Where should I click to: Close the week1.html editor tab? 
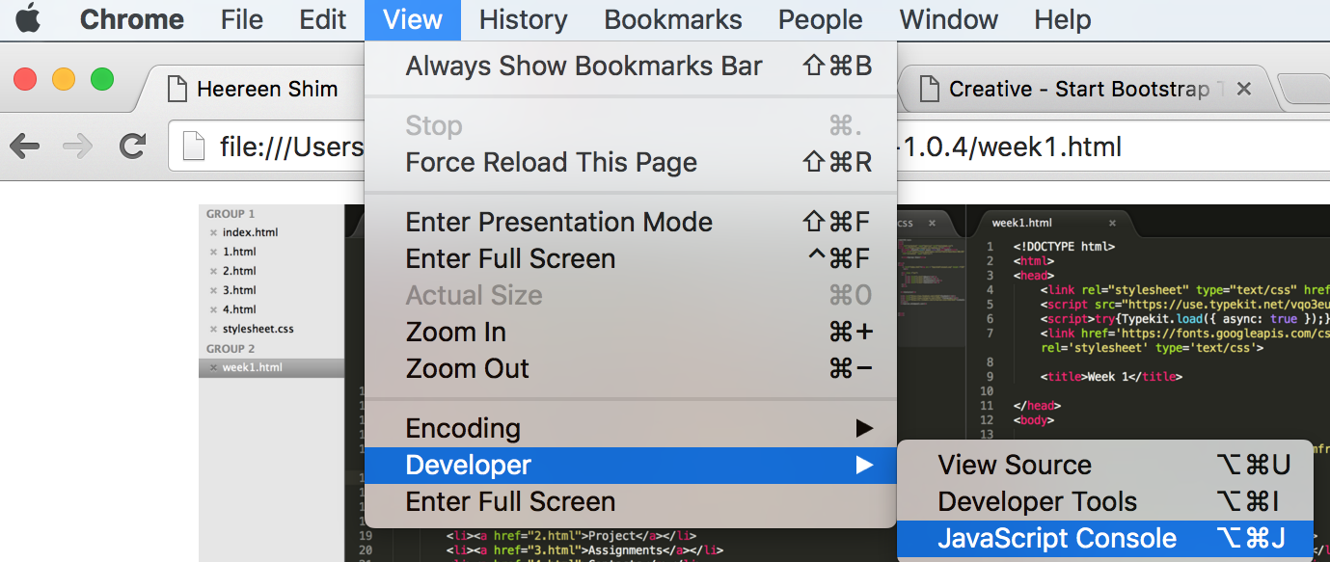click(x=1112, y=223)
